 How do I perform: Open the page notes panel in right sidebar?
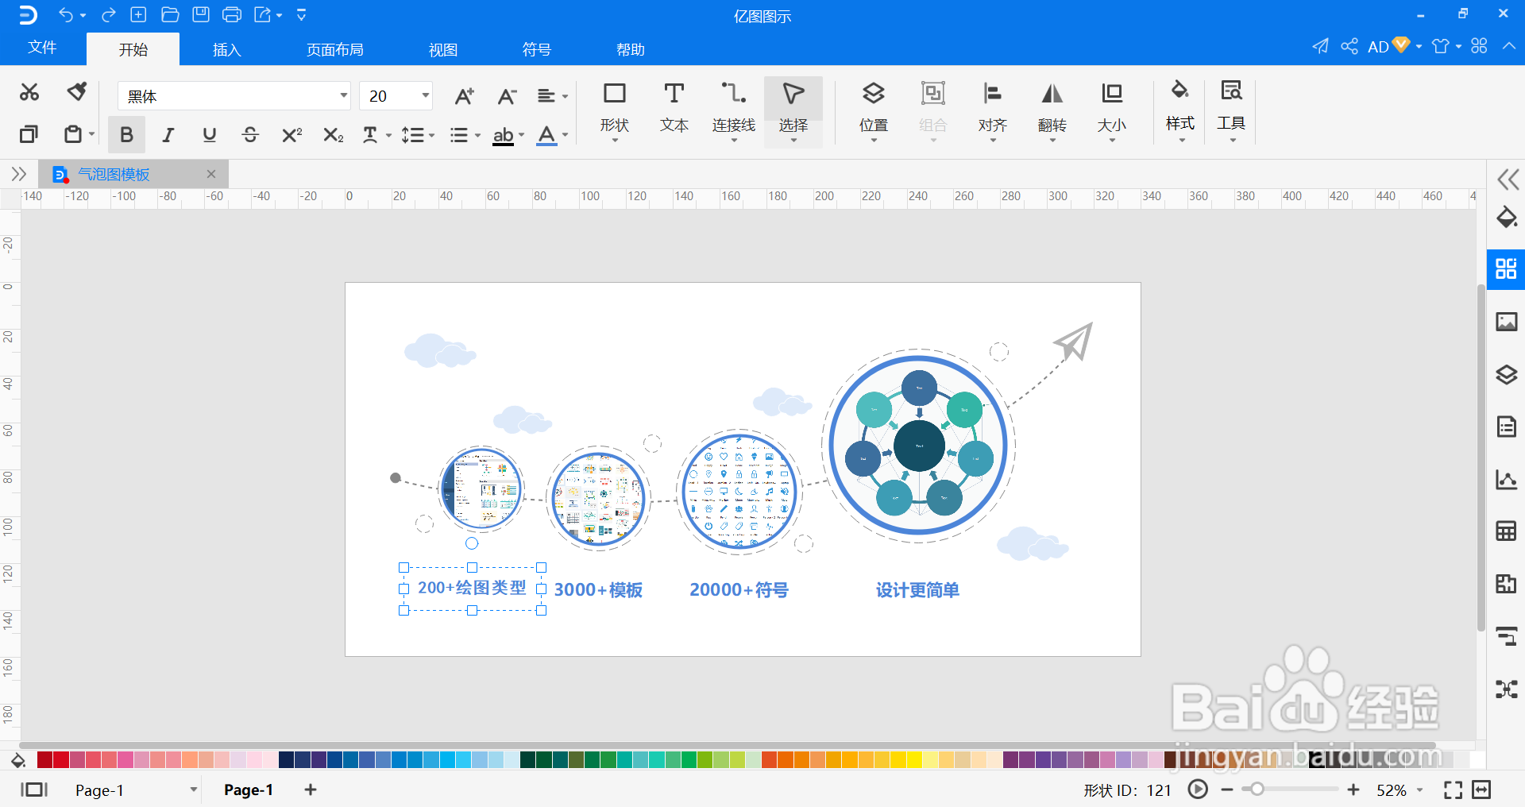coord(1507,427)
